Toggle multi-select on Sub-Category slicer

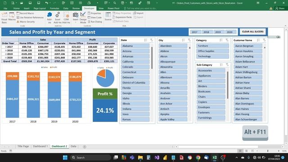click(221, 65)
